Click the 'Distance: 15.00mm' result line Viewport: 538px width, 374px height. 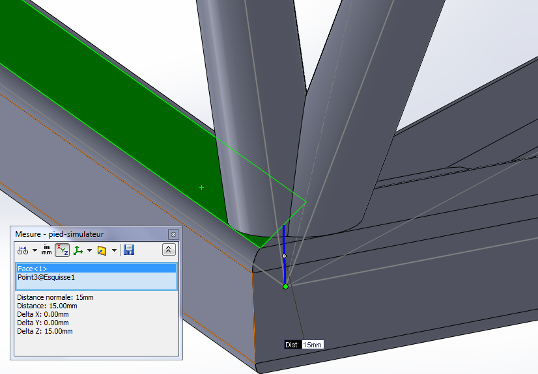point(47,306)
